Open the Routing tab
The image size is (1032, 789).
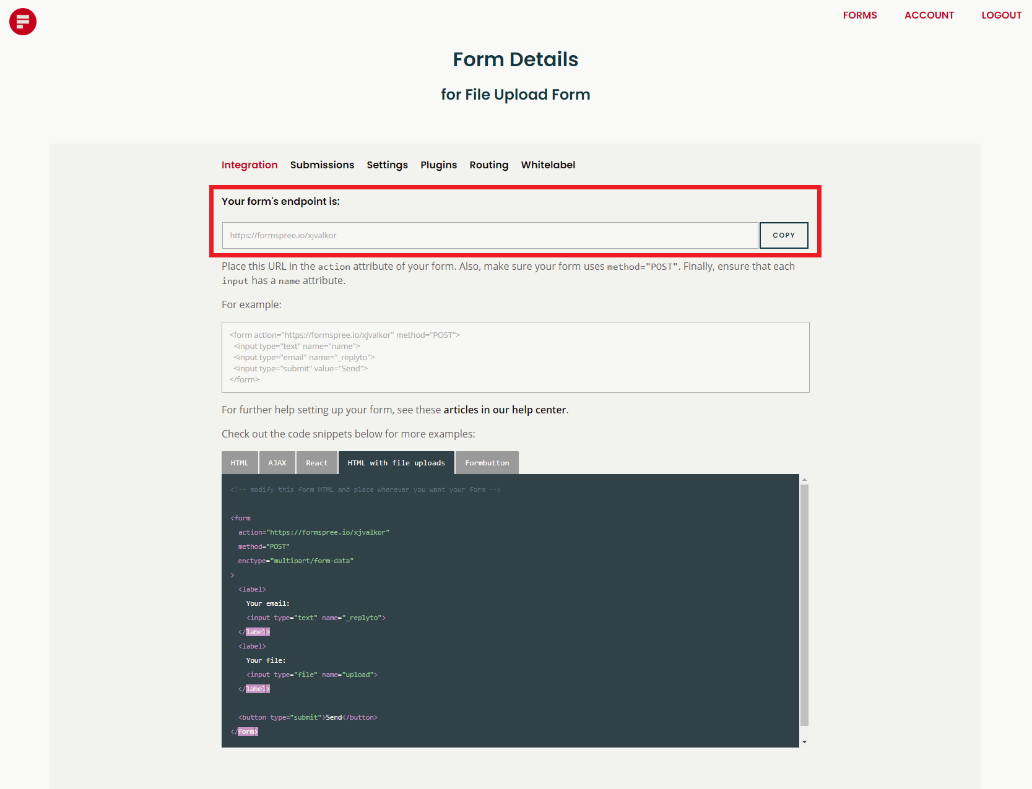(488, 165)
